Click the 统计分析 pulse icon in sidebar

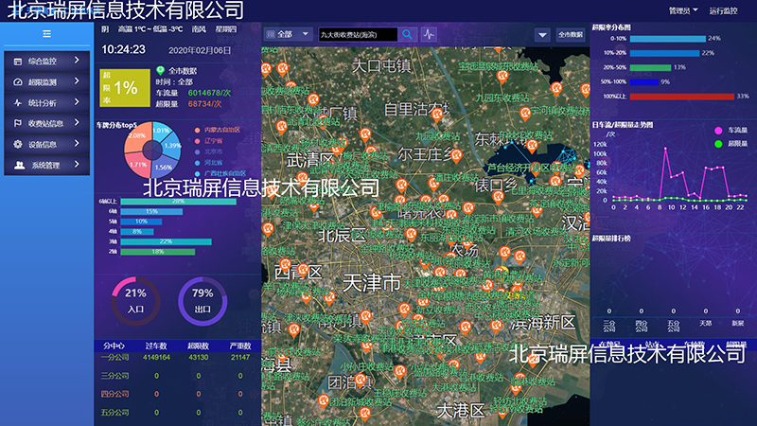18,103
